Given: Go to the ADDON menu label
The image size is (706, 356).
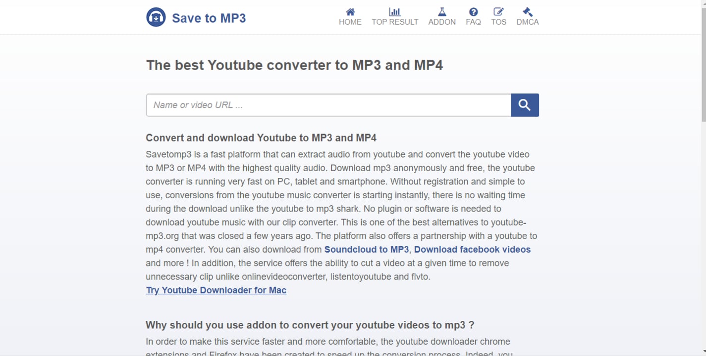Looking at the screenshot, I should (442, 22).
